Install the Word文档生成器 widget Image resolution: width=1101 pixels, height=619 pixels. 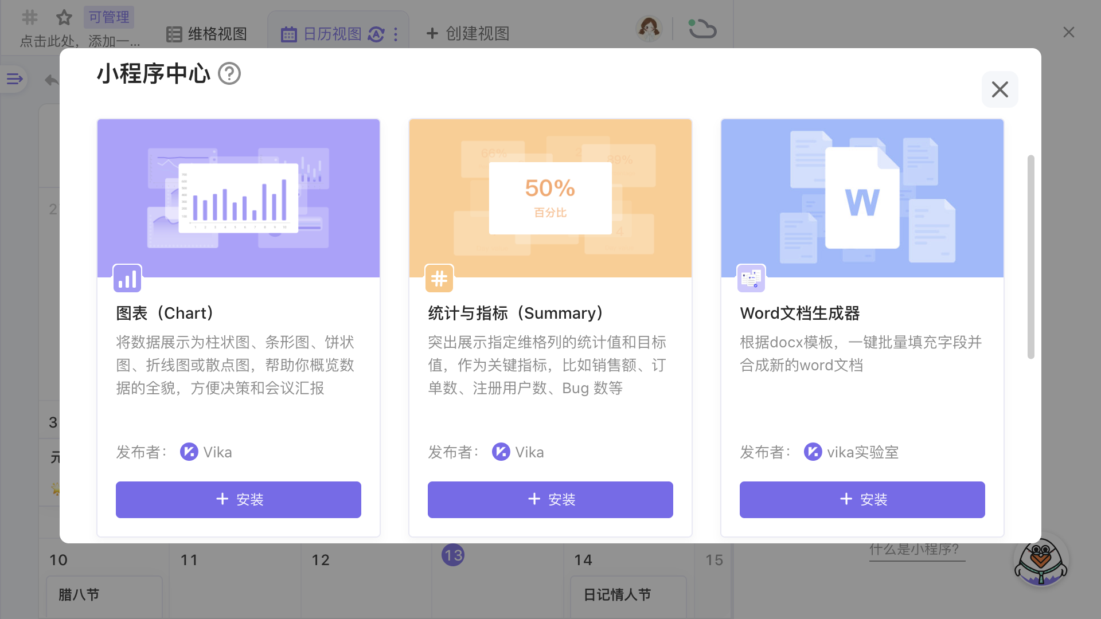point(862,500)
